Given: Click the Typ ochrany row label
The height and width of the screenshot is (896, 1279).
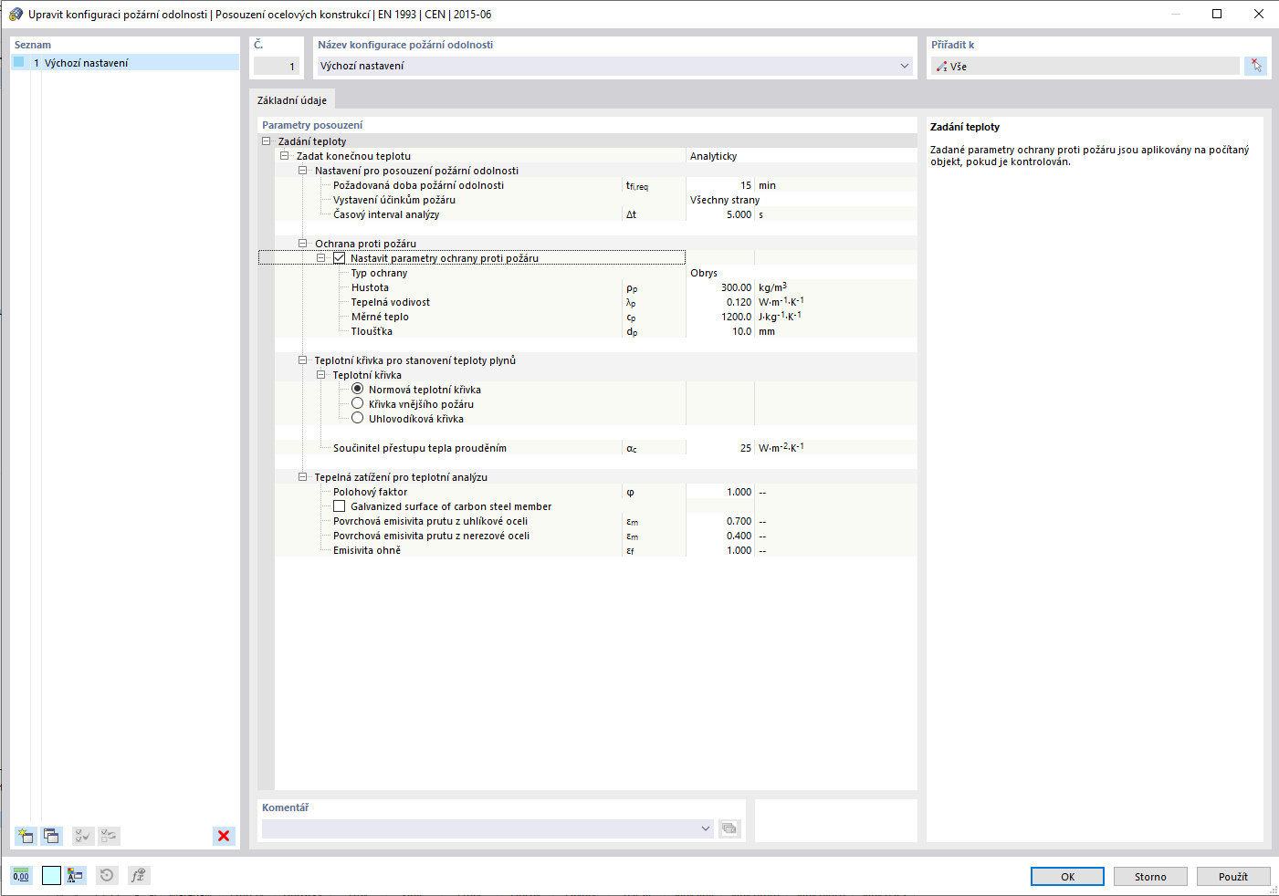Looking at the screenshot, I should point(379,273).
